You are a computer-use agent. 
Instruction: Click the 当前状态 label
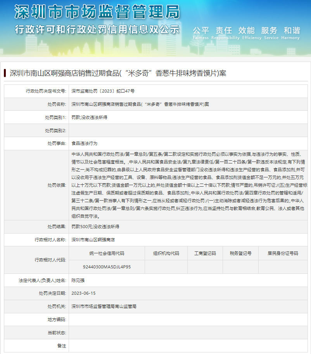pyautogui.click(x=57, y=333)
